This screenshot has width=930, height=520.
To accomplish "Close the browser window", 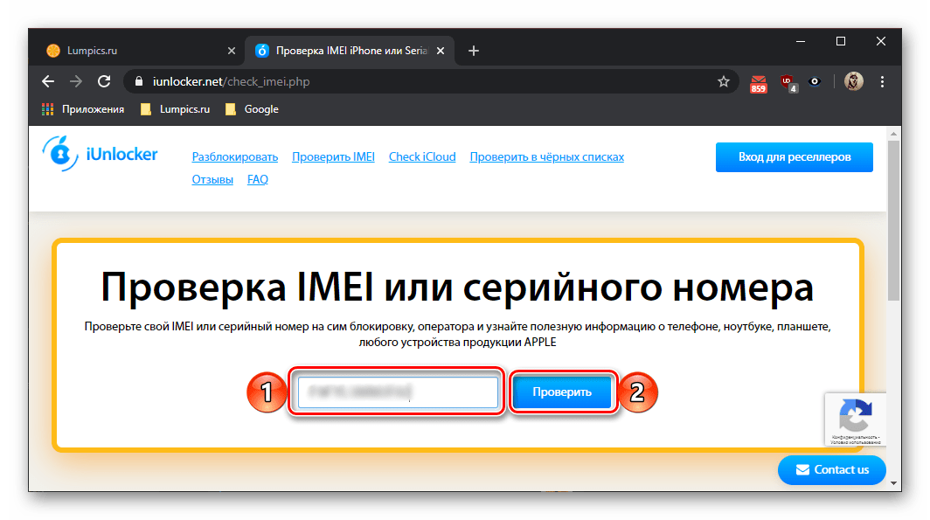I will pos(881,41).
